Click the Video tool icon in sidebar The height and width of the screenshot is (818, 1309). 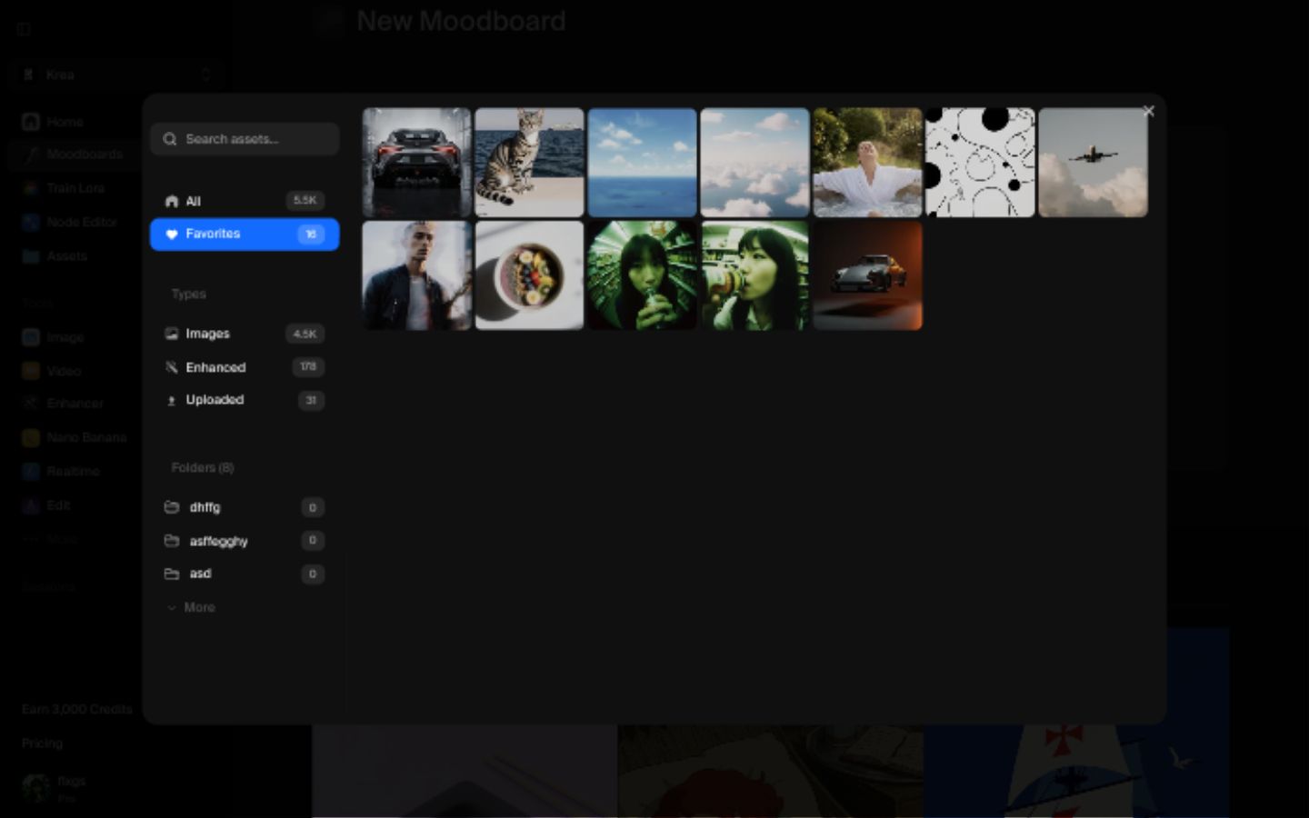pyautogui.click(x=31, y=371)
